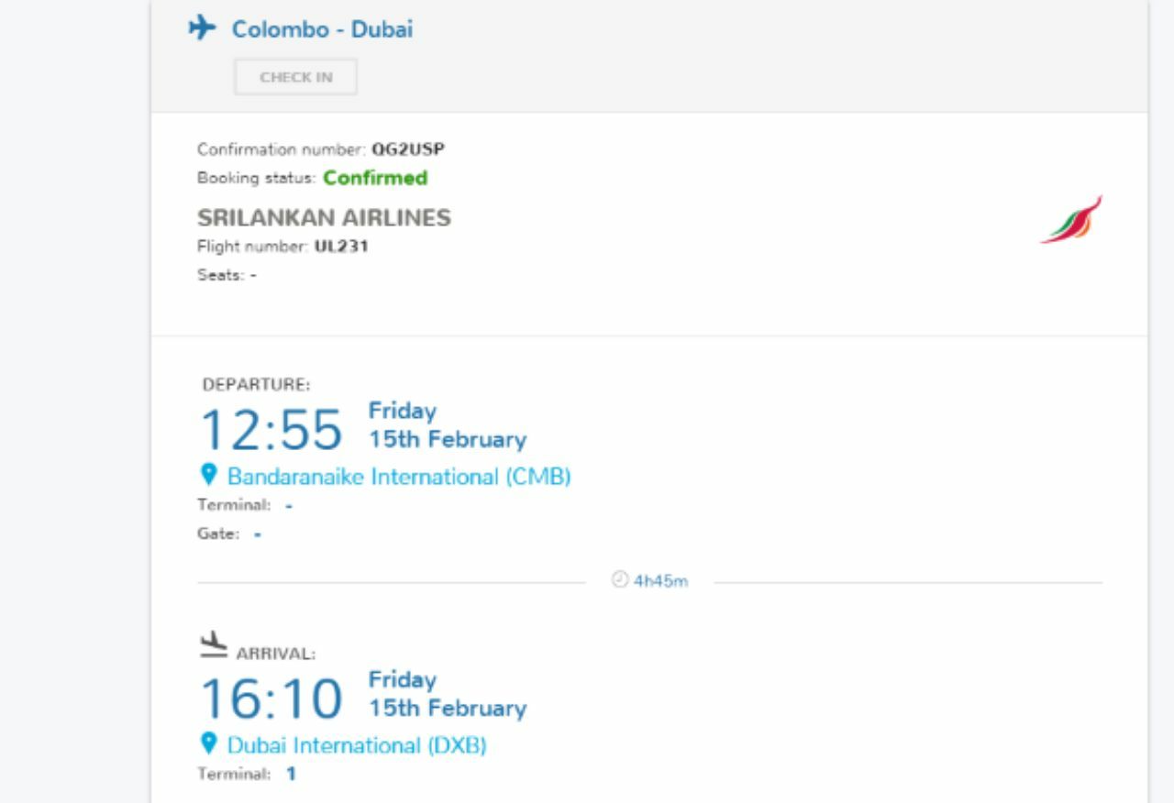Screen dimensions: 1174x803
Task: Click the 16:10 arrival time
Action: 271,698
